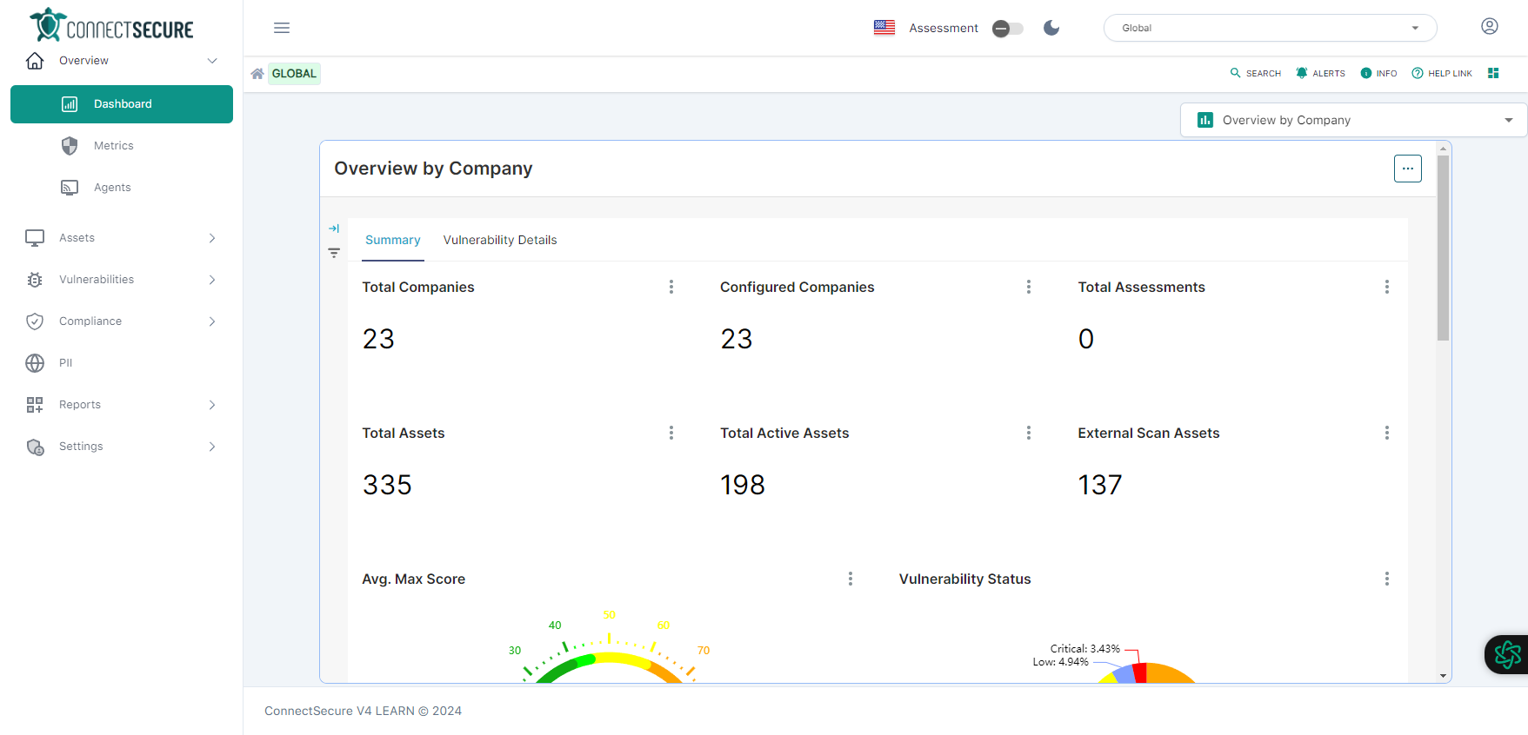Viewport: 1528px width, 735px height.
Task: Toggle dark mode moon icon
Action: (1051, 28)
